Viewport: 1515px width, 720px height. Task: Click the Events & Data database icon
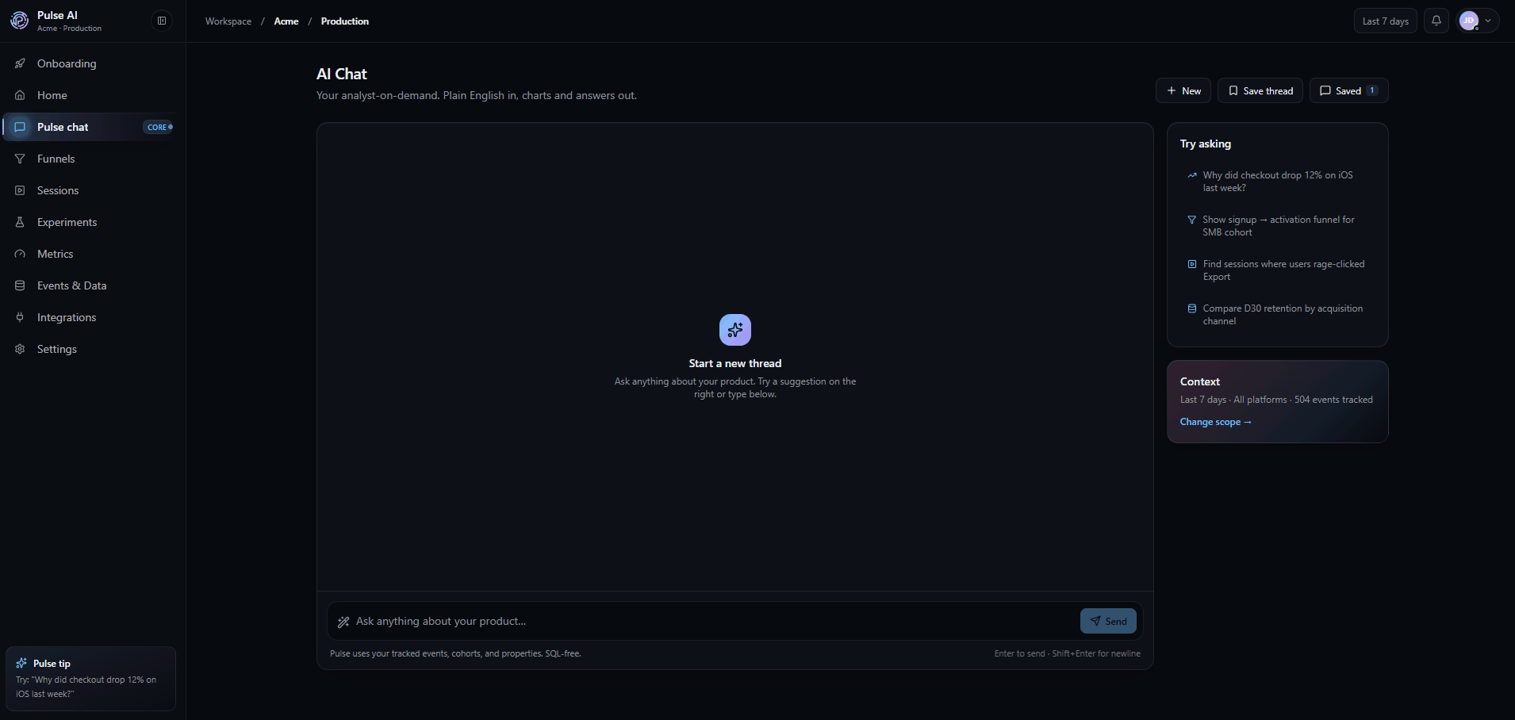pos(21,285)
